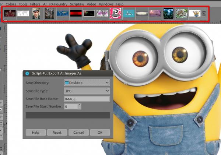Open the Help menu in menu bar
This screenshot has width=221, height=155.
pyautogui.click(x=120, y=4)
